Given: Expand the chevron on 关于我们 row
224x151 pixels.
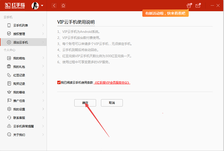Looking at the screenshot, I should click(43, 135).
